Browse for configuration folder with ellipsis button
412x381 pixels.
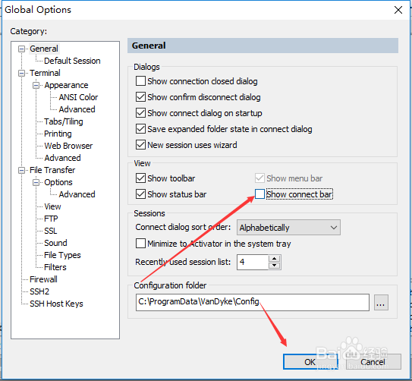pyautogui.click(x=381, y=303)
